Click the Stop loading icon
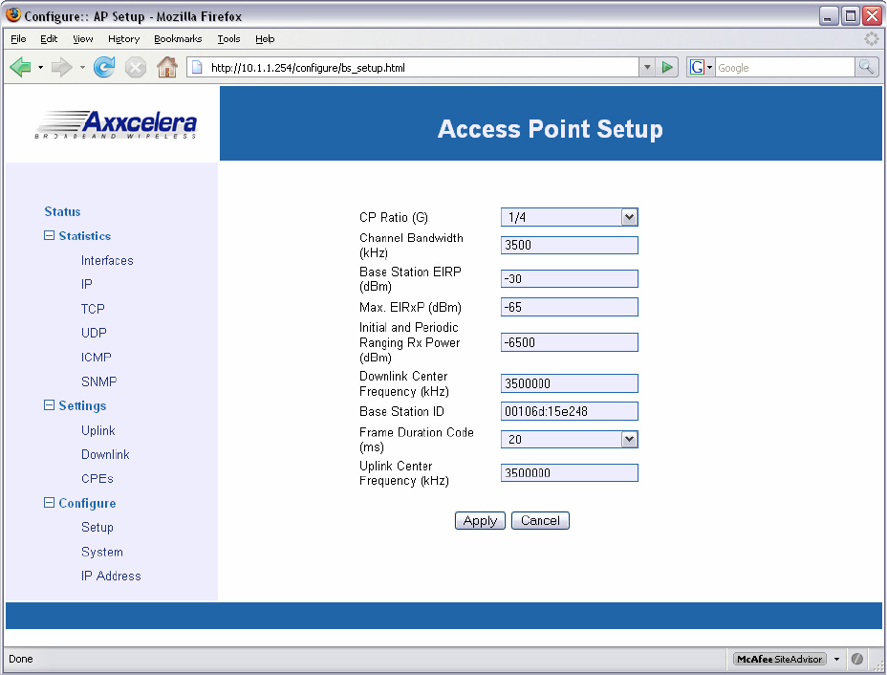Screen dimensions: 887x675 click(135, 67)
